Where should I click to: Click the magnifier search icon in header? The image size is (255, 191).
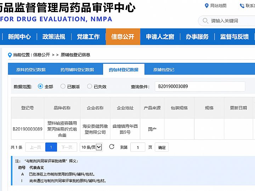click(x=205, y=21)
